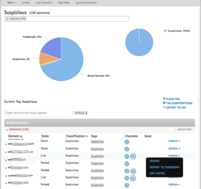
Task: Expand the first we...com domain row
Action: coord(6,144)
